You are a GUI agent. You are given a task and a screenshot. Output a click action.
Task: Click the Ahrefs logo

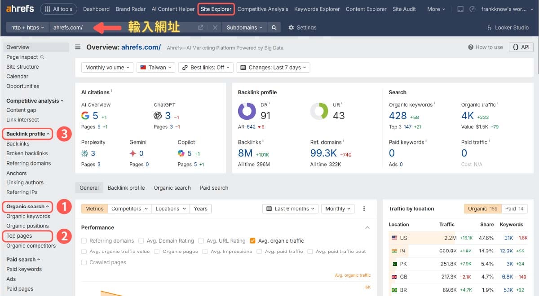click(x=20, y=9)
